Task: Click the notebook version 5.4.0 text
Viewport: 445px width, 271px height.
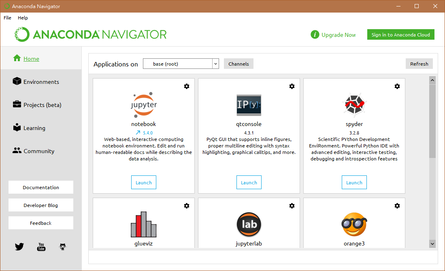Action: pyautogui.click(x=148, y=133)
